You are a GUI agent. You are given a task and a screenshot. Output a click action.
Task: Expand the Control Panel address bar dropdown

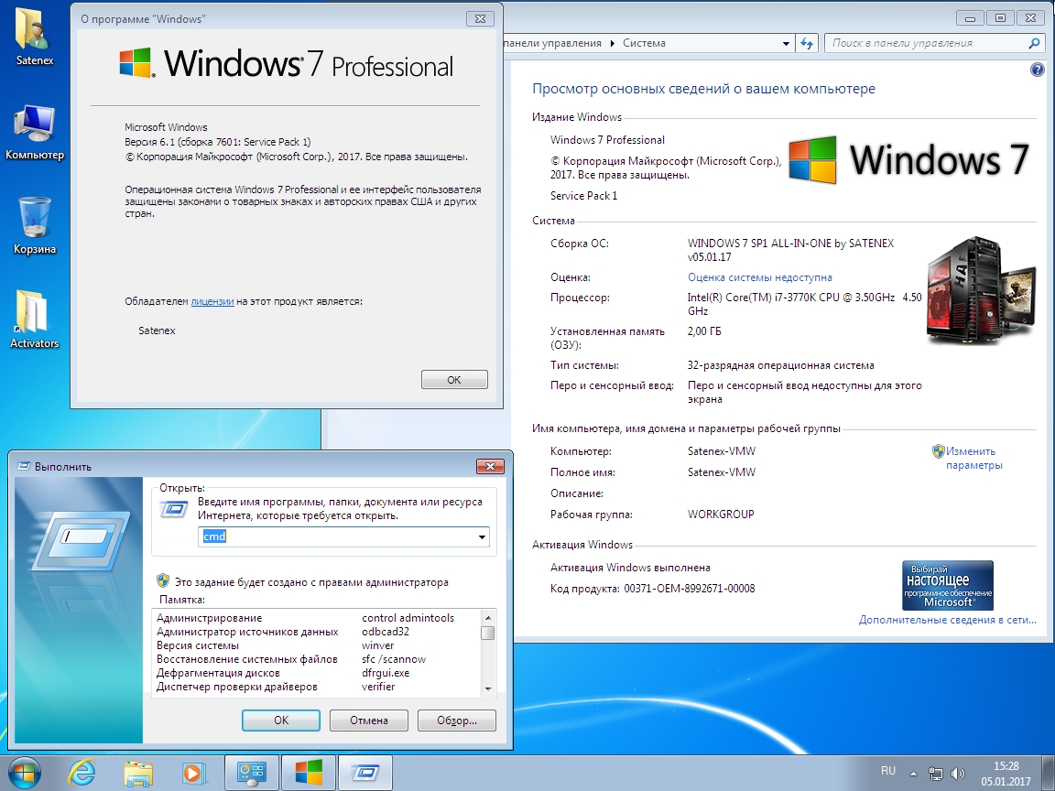[786, 43]
